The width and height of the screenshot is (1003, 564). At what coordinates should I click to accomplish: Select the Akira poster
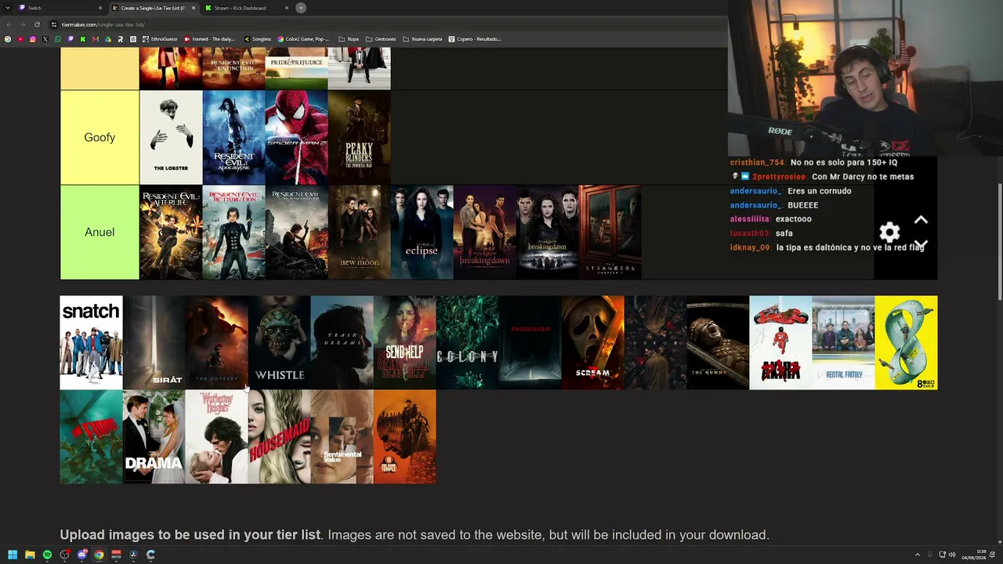click(780, 342)
